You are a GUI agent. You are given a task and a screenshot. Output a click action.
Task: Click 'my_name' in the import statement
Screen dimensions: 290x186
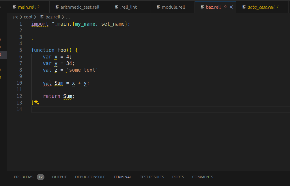coord(85,24)
